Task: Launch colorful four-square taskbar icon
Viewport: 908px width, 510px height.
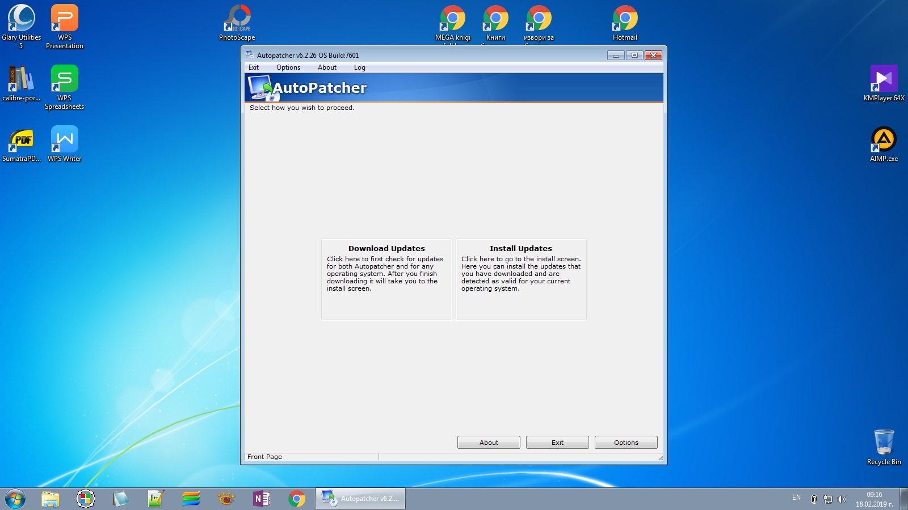Action: [86, 499]
